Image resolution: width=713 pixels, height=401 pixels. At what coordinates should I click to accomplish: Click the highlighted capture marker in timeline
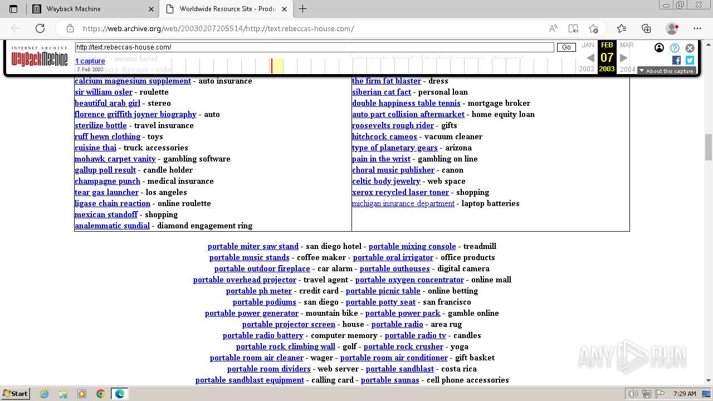pyautogui.click(x=271, y=66)
